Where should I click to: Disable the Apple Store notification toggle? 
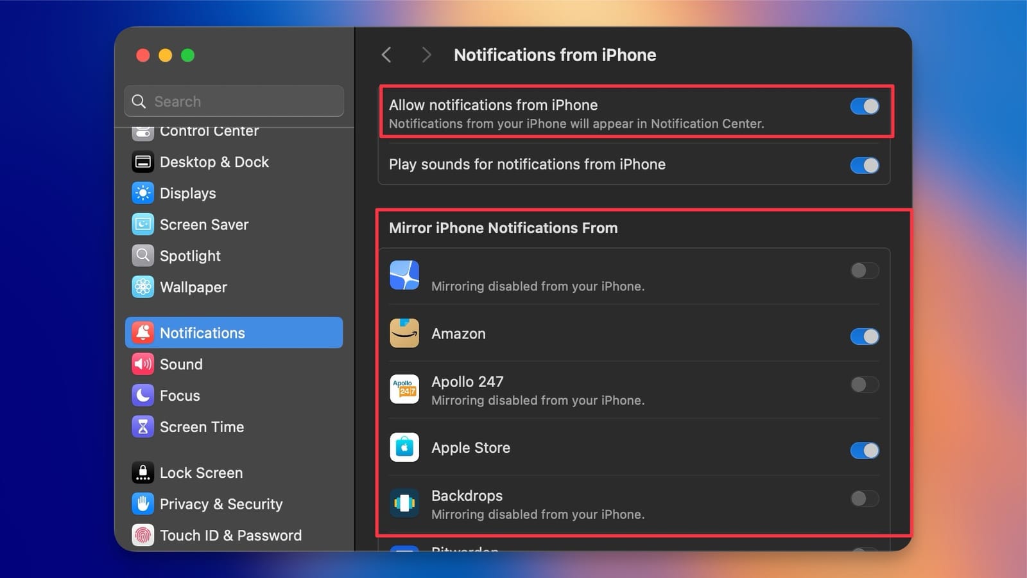(x=865, y=450)
